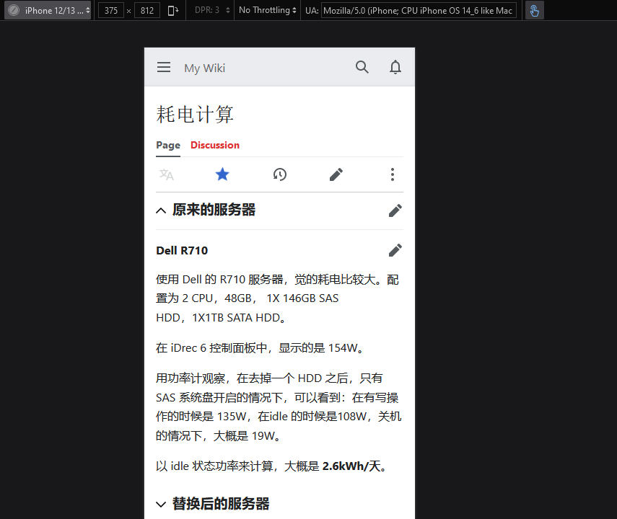The width and height of the screenshot is (617, 519).
Task: Open the hamburger main menu
Action: (x=164, y=67)
